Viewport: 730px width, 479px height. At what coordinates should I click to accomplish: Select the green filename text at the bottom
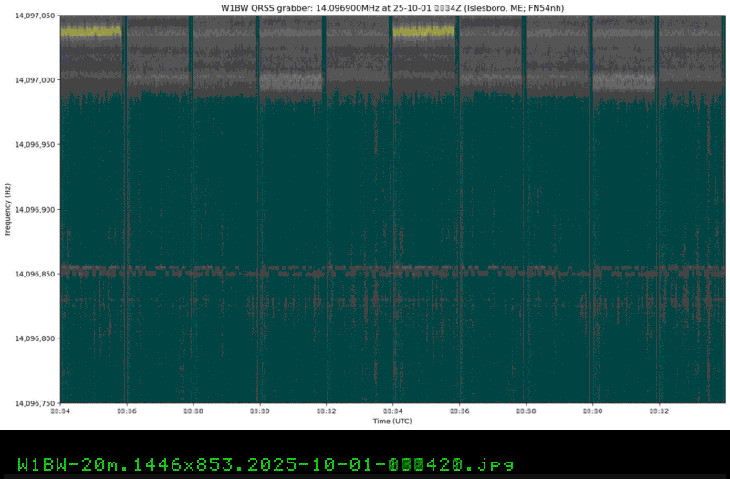point(266,463)
